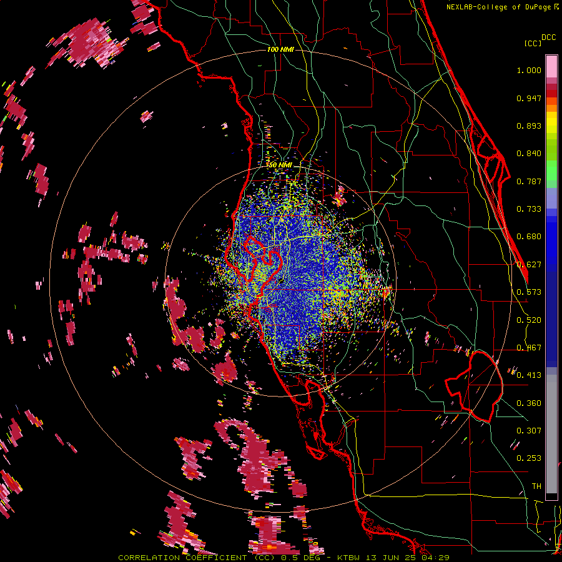The image size is (562, 562).
Task: Click the 0.893 color scale value
Action: [529, 126]
